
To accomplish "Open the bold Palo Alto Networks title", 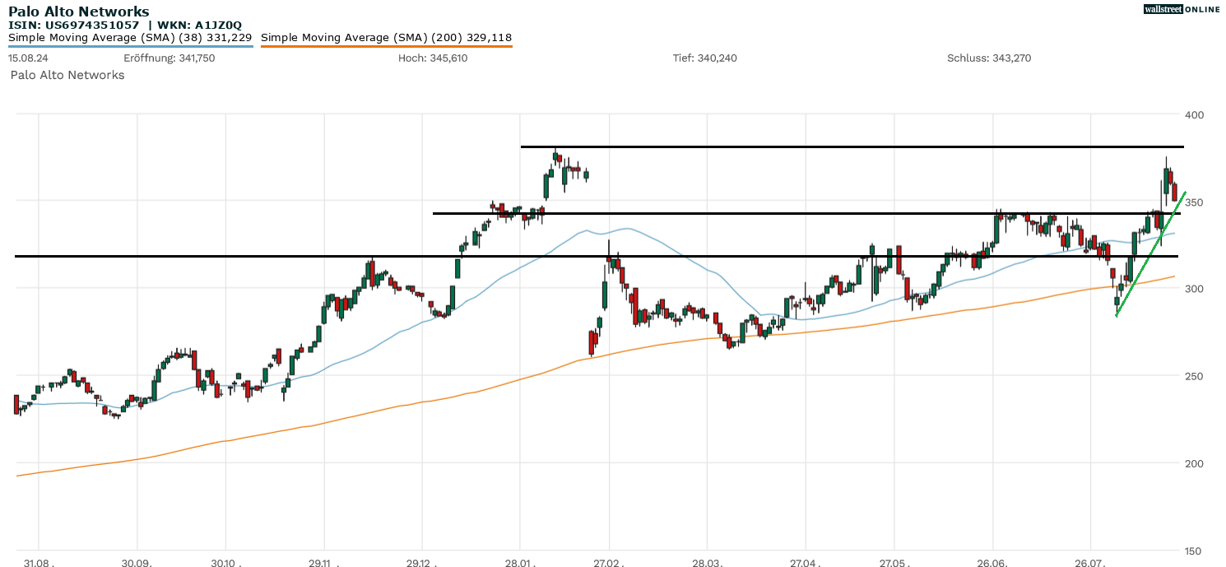I will (x=79, y=12).
